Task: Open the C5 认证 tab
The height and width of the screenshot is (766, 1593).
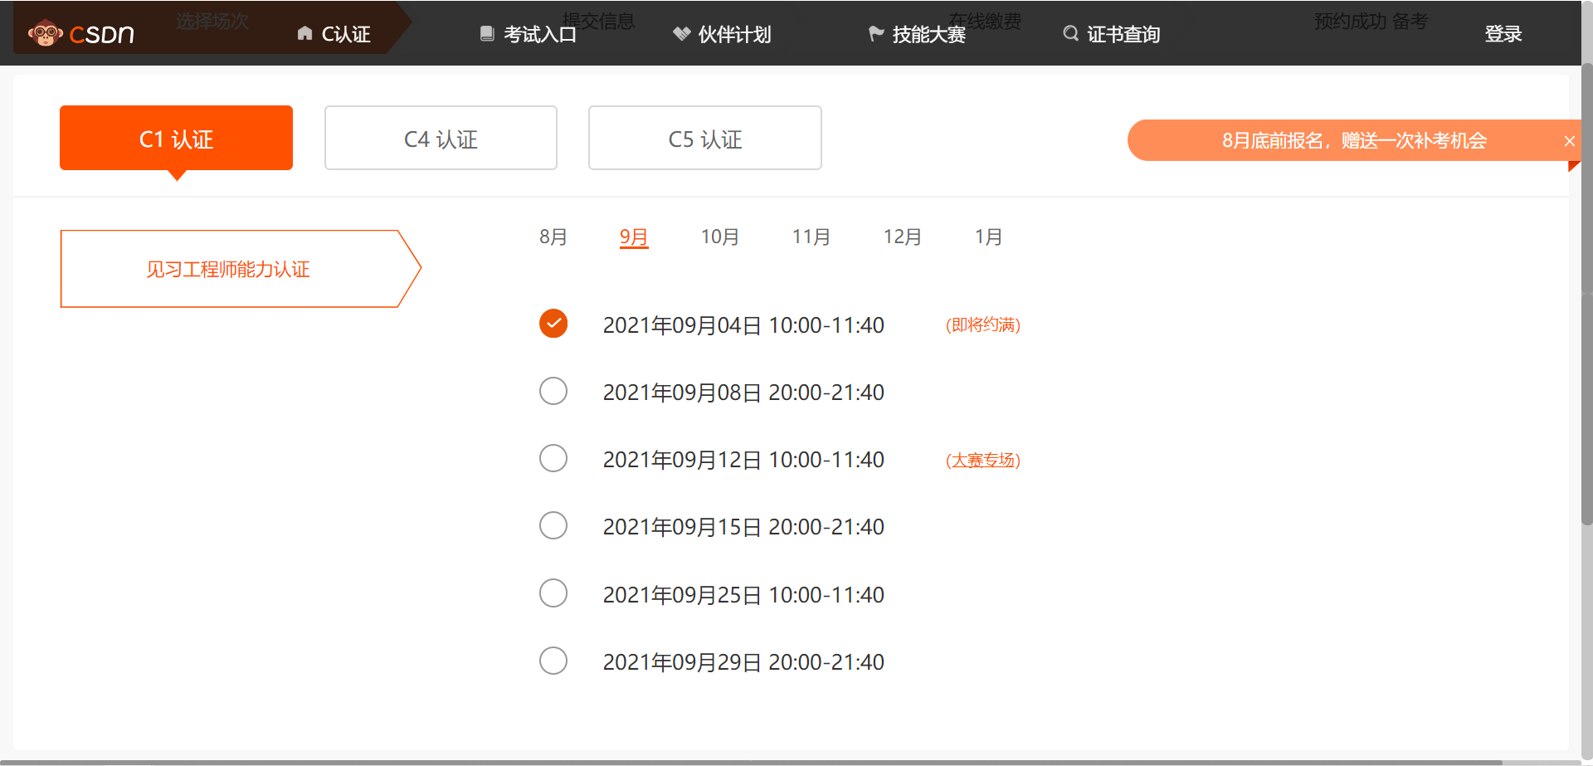Action: pos(704,138)
